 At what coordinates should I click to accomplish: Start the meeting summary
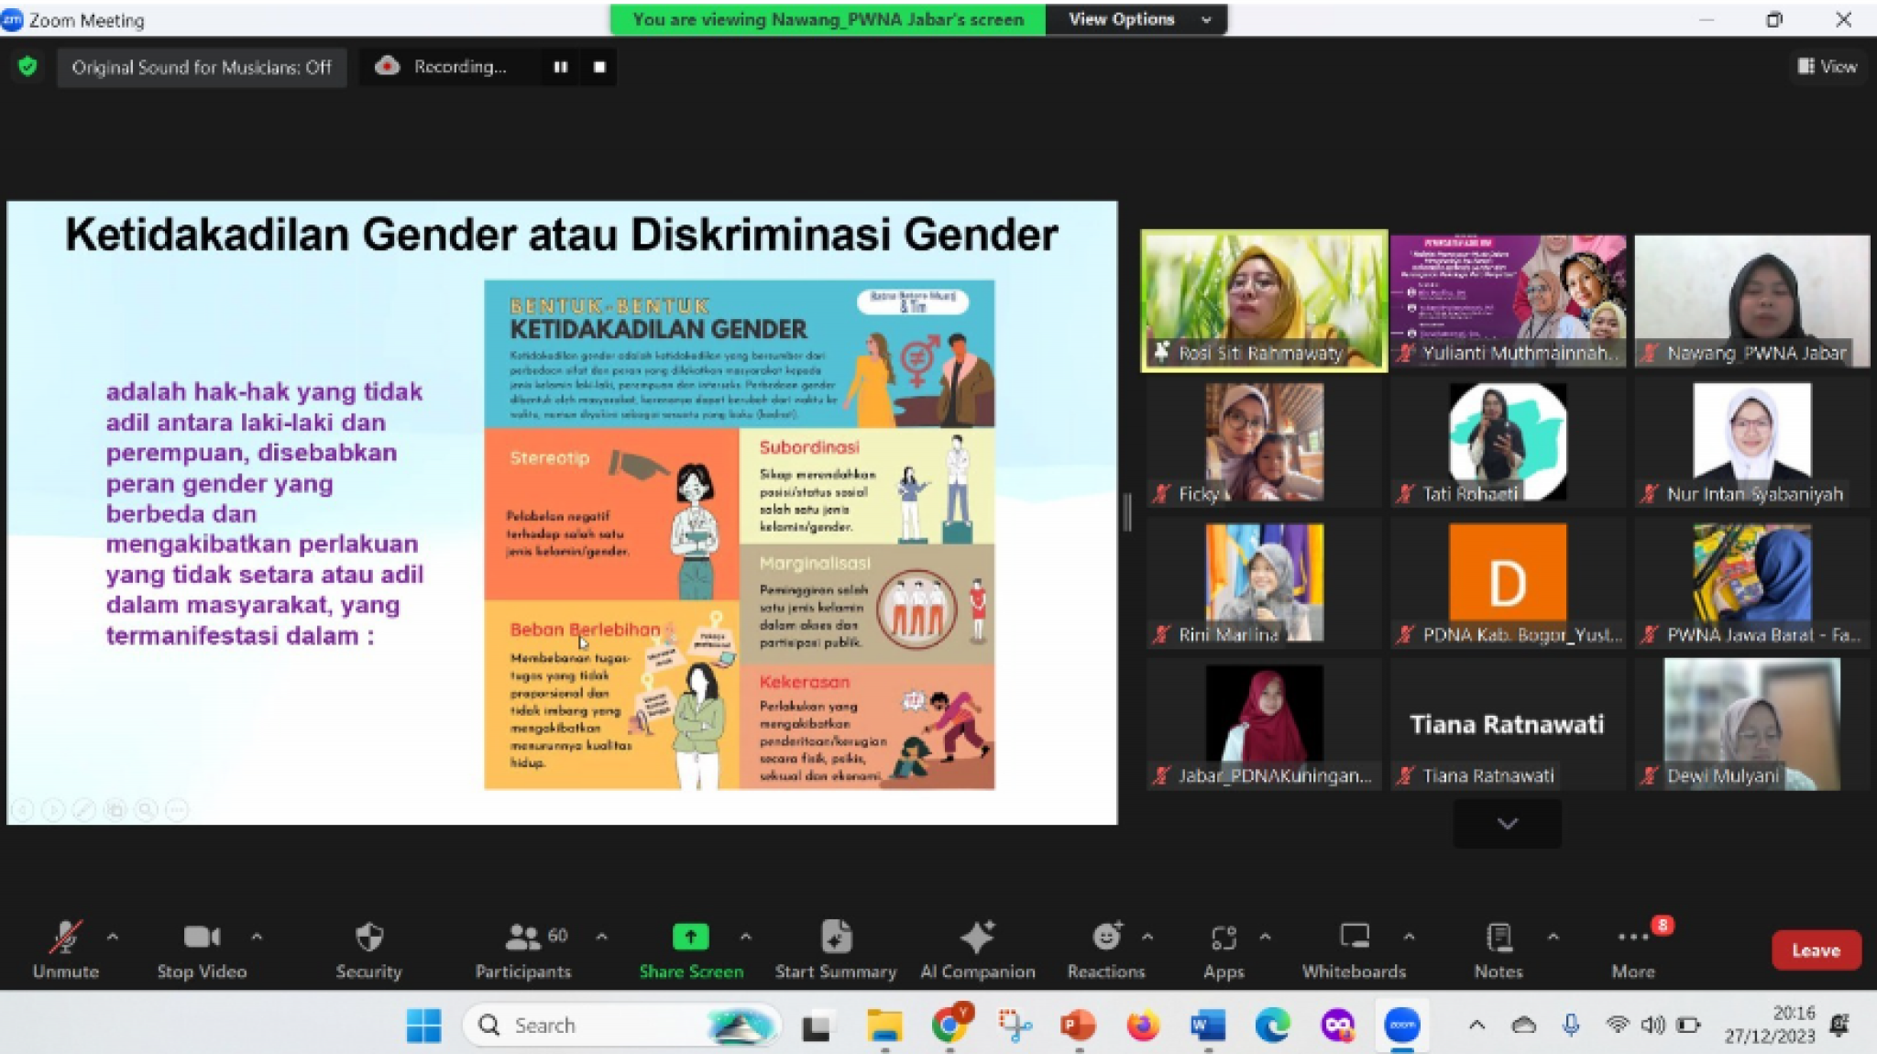835,938
